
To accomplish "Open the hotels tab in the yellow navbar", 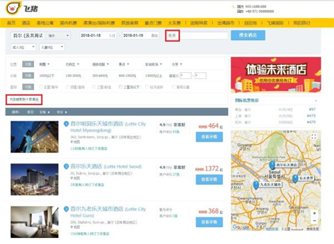I will (26, 23).
